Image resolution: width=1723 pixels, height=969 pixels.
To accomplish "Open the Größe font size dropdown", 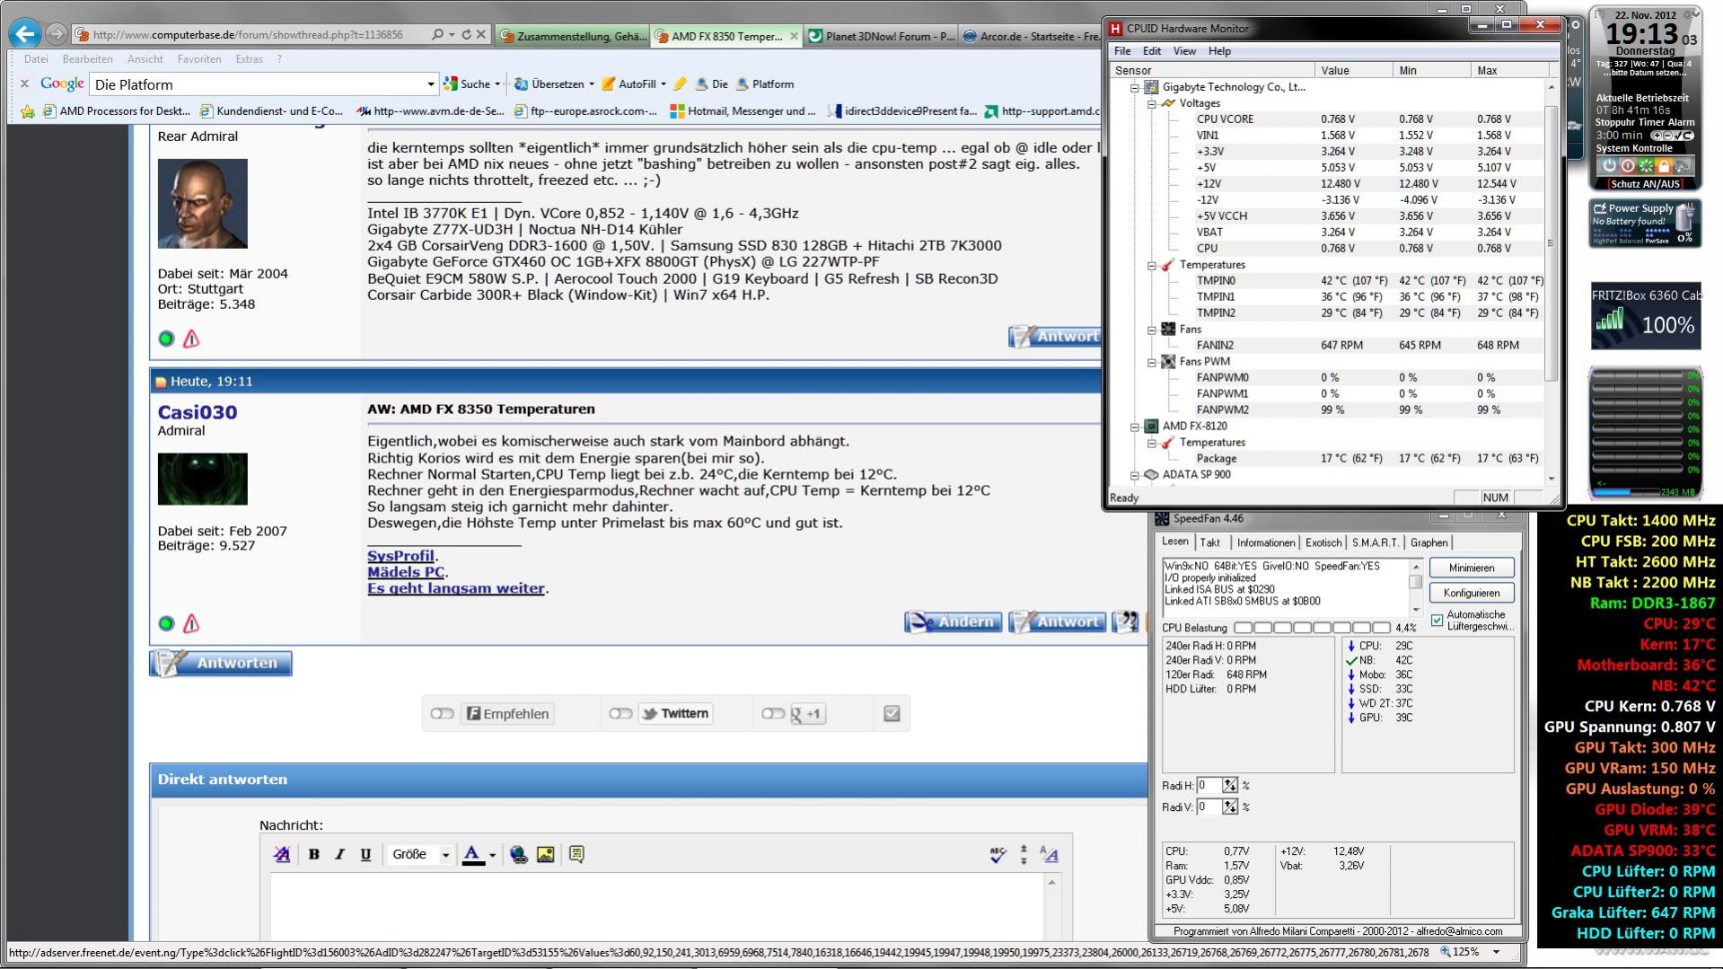I will pyautogui.click(x=420, y=854).
